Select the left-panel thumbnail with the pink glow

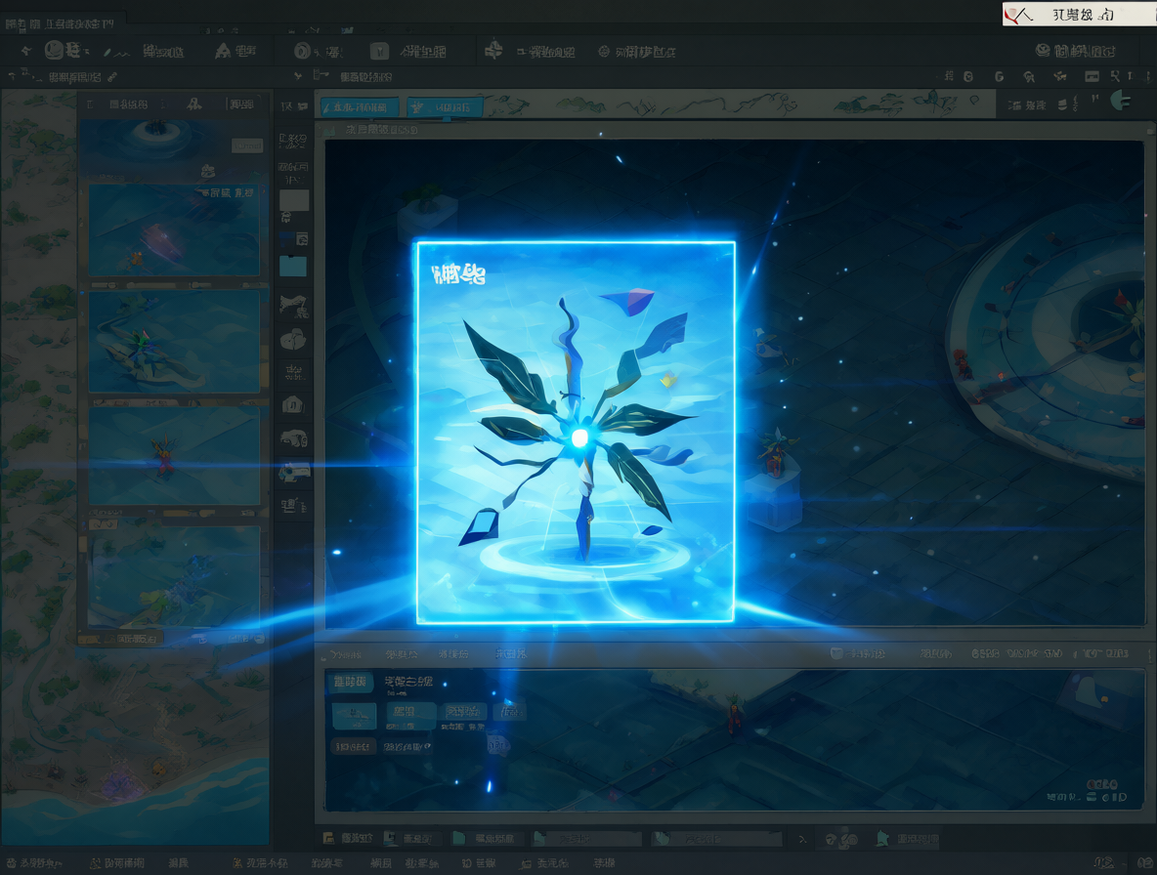click(x=174, y=230)
